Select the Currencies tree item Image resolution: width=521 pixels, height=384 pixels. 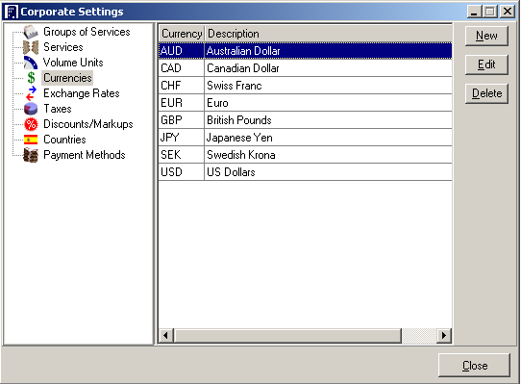(67, 78)
